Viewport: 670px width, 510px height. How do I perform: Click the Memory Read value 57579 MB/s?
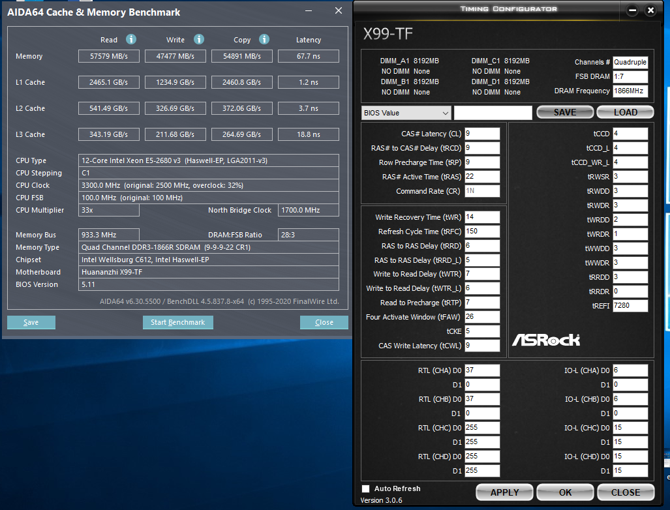[x=108, y=56]
